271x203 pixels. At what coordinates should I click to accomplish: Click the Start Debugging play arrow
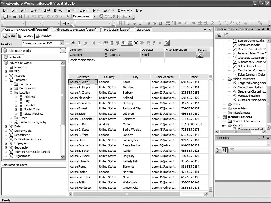pyautogui.click(x=68, y=16)
